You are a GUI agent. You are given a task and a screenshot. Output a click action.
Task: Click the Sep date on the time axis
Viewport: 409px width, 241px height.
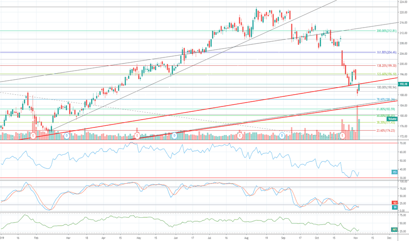[x=283, y=238]
